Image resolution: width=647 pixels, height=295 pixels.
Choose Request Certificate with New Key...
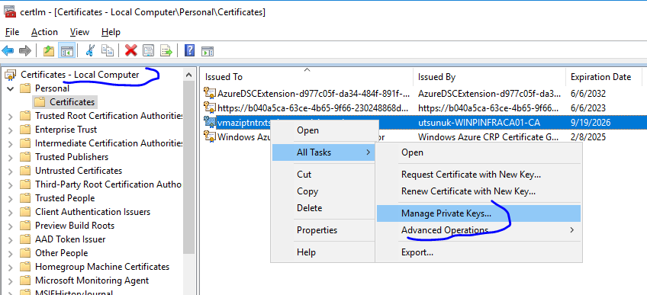[x=478, y=175]
